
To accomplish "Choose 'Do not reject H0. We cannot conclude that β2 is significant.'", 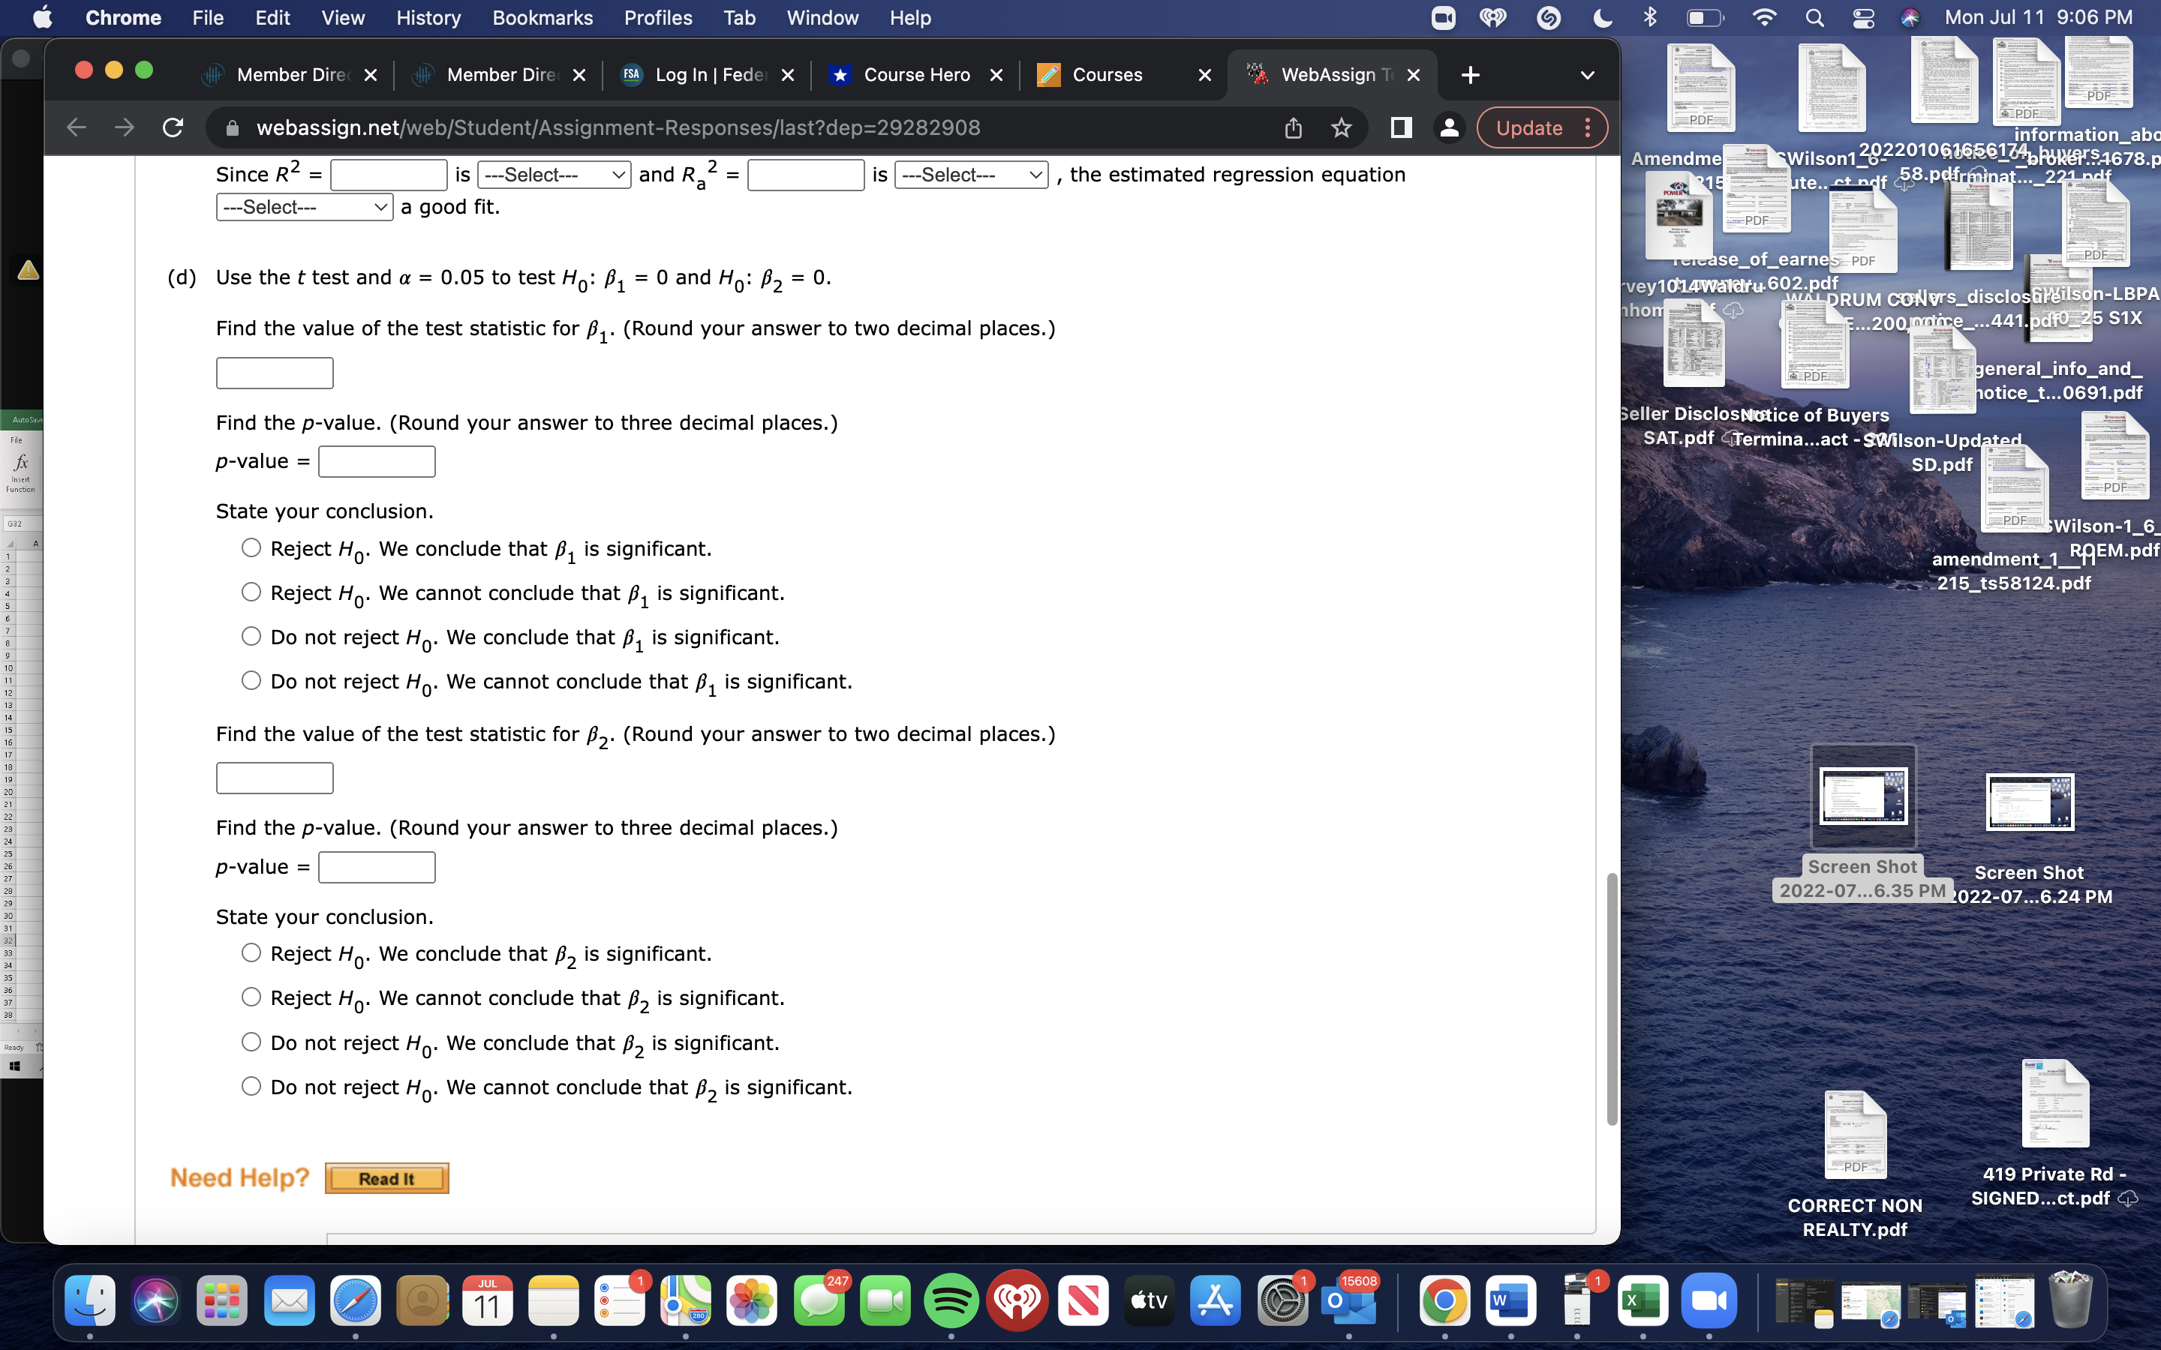I will [x=251, y=1086].
